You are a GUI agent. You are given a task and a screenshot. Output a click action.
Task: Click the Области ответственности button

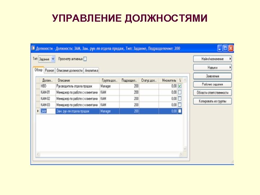(x=212, y=93)
